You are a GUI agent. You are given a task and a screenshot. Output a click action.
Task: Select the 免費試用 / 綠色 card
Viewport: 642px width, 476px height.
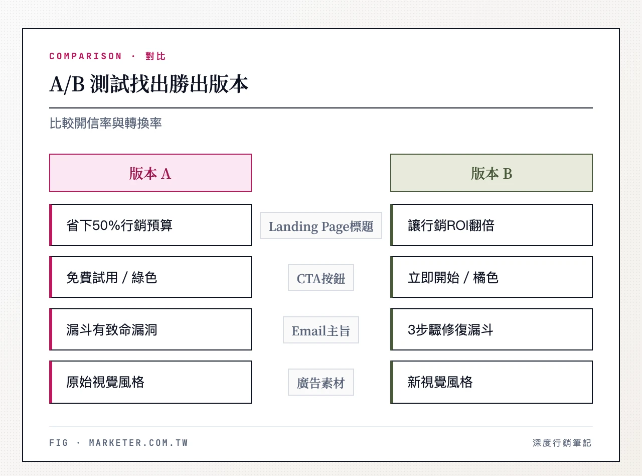pyautogui.click(x=150, y=277)
